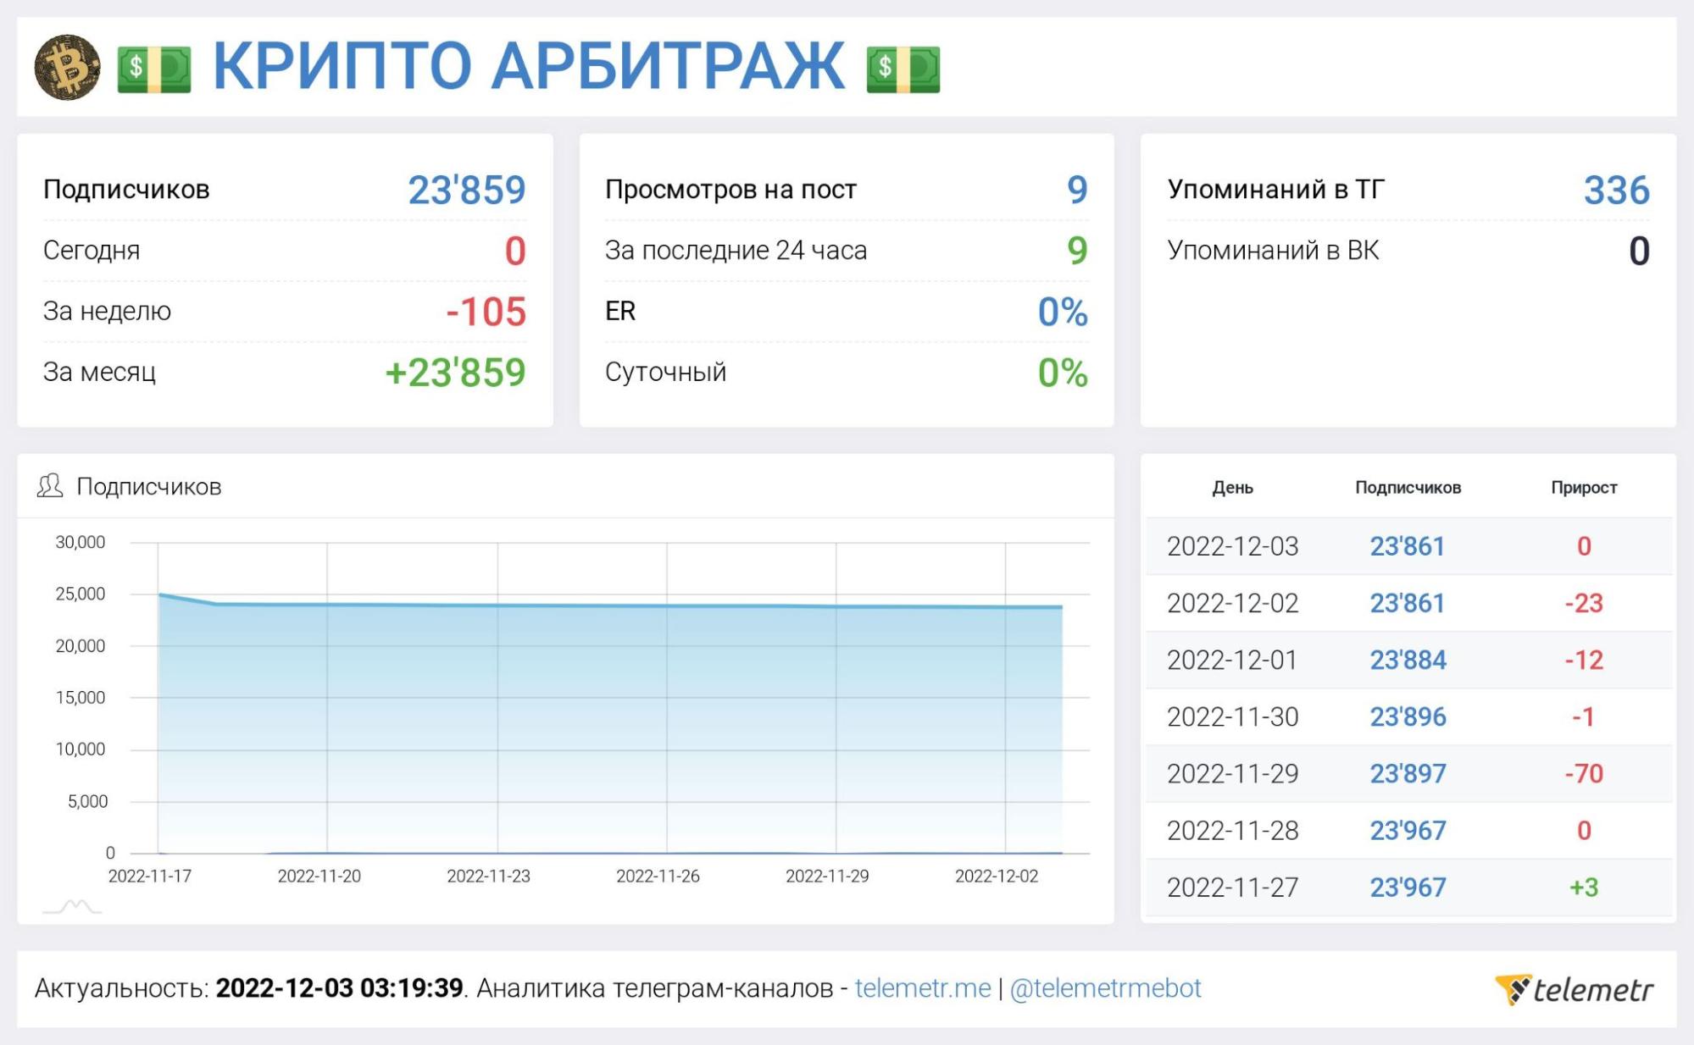Viewport: 1694px width, 1045px height.
Task: Click the timestamp 2022-12-03 03:19:39
Action: (x=339, y=988)
